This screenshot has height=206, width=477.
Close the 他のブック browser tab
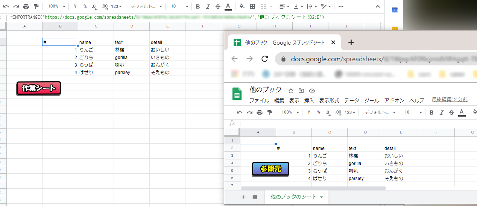click(x=333, y=42)
